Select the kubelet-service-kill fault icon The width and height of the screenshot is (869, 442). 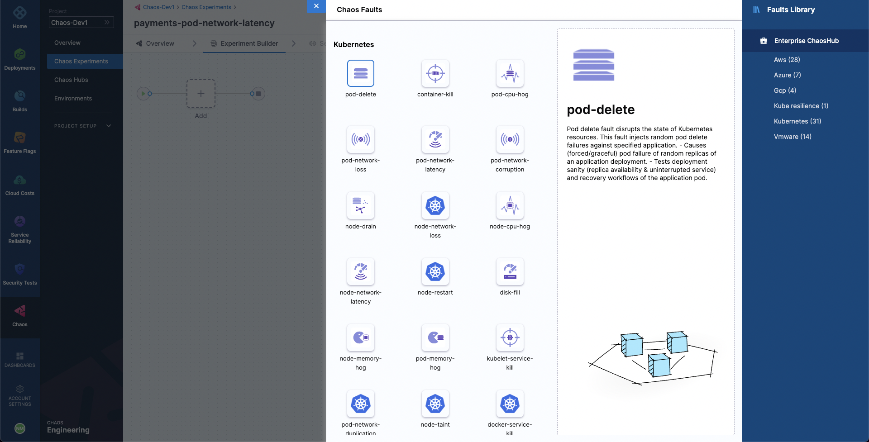tap(510, 337)
